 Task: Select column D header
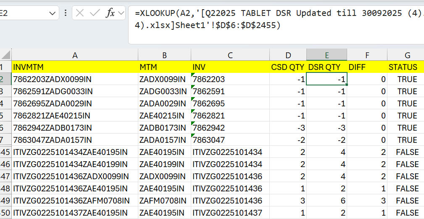pos(288,55)
